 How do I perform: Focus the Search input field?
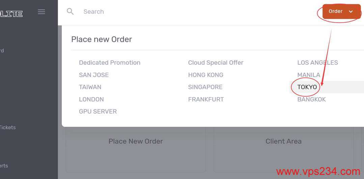197,11
